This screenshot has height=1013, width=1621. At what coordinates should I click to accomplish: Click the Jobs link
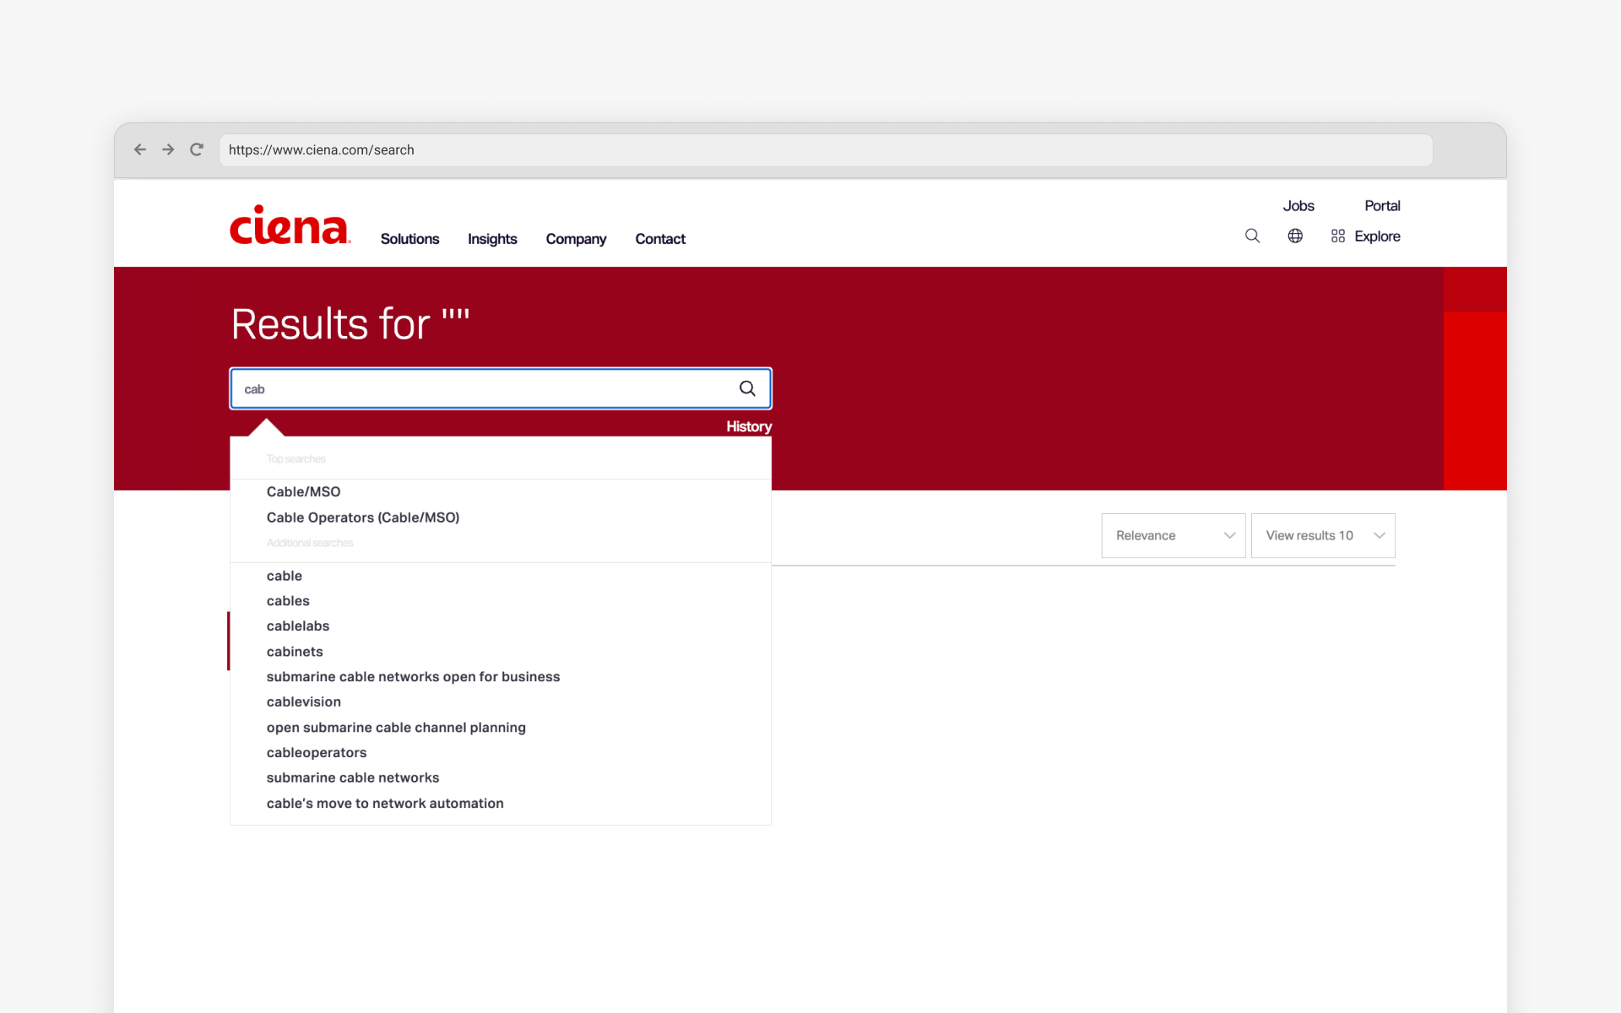(x=1298, y=205)
